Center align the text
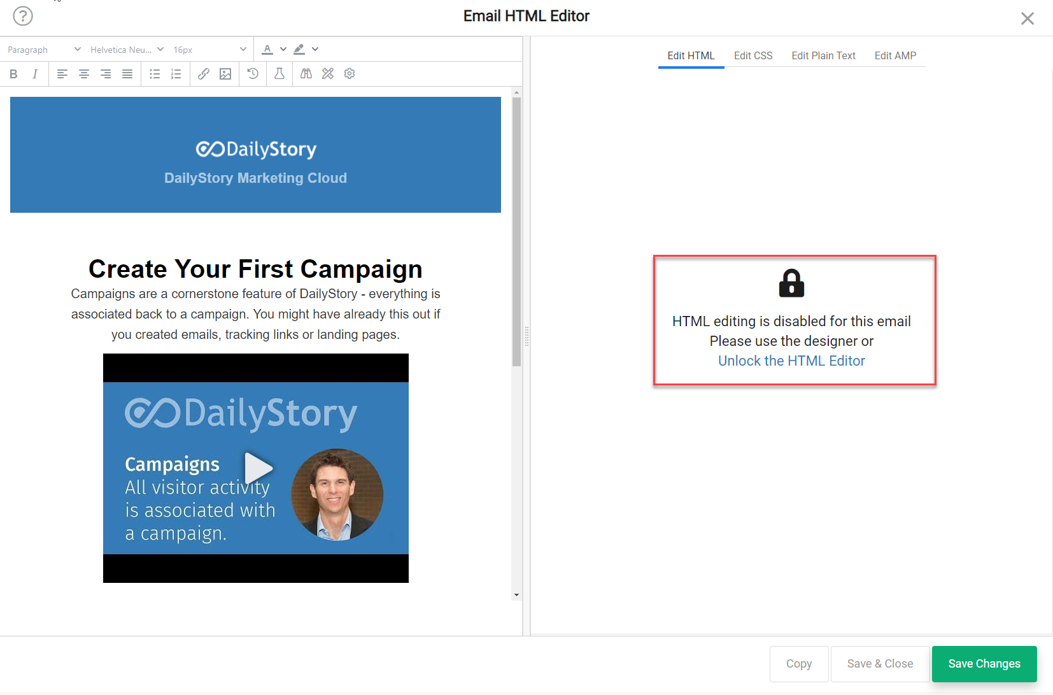This screenshot has width=1053, height=695. coord(84,74)
